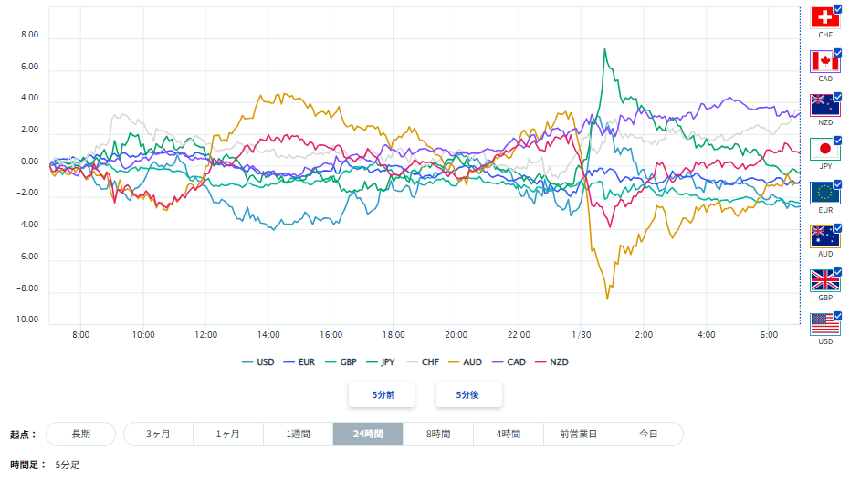Uncheck the USD currency checkbox
Screen dimensions: 850x482
click(837, 317)
